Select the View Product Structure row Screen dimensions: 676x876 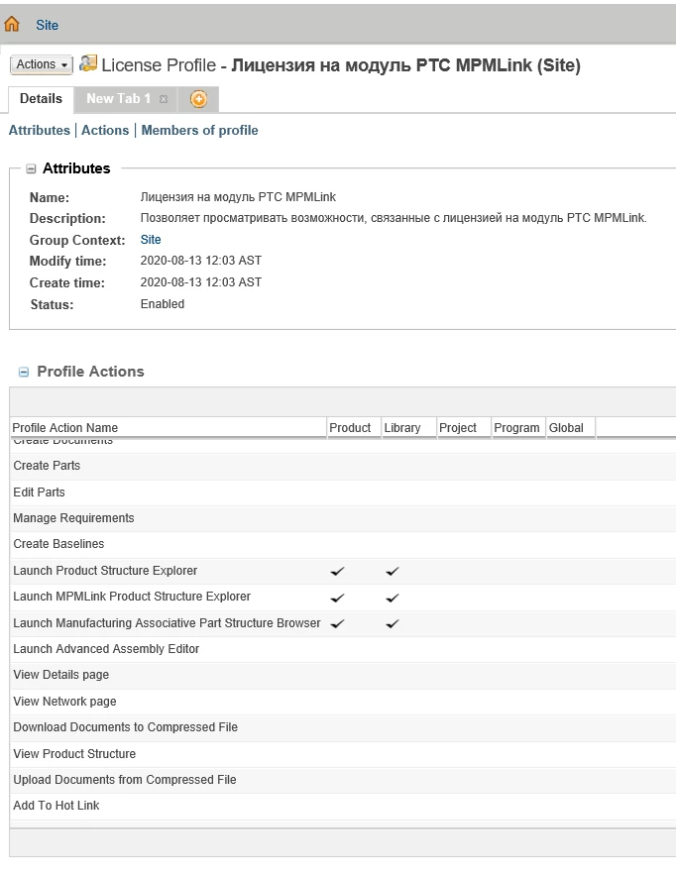(343, 754)
